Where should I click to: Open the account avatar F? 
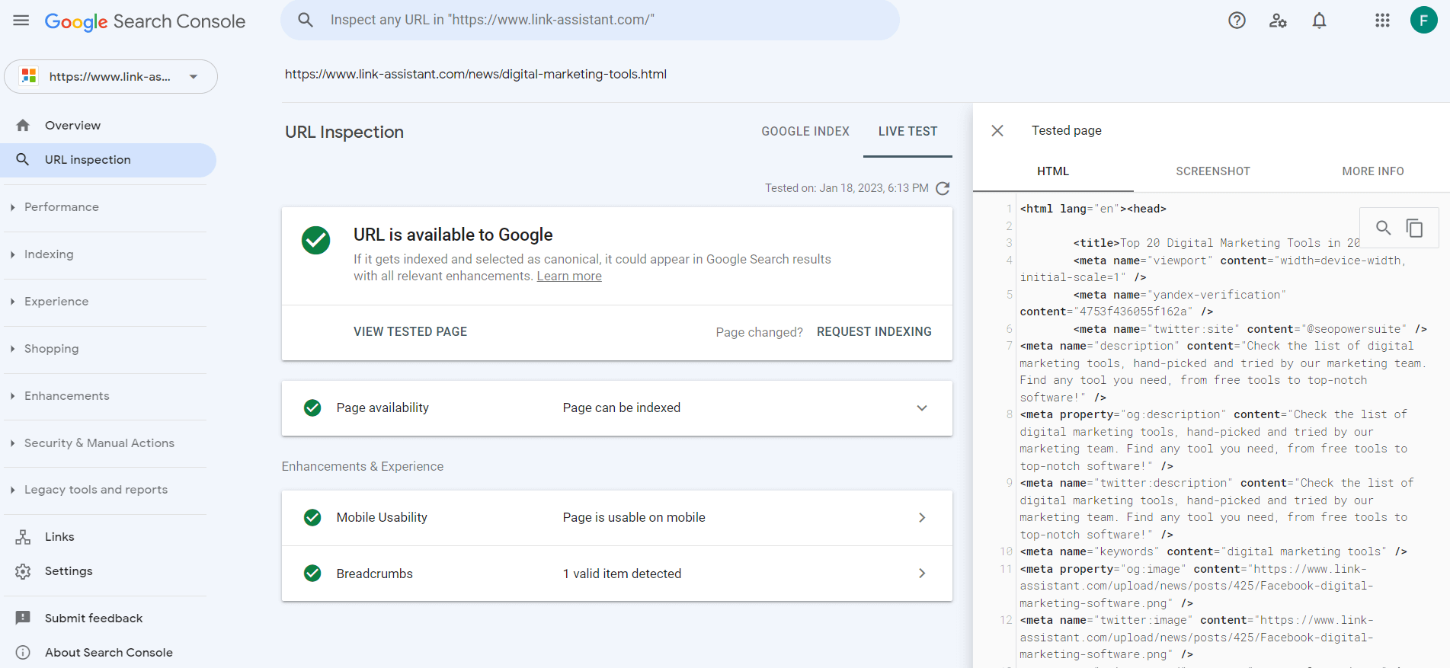tap(1423, 20)
